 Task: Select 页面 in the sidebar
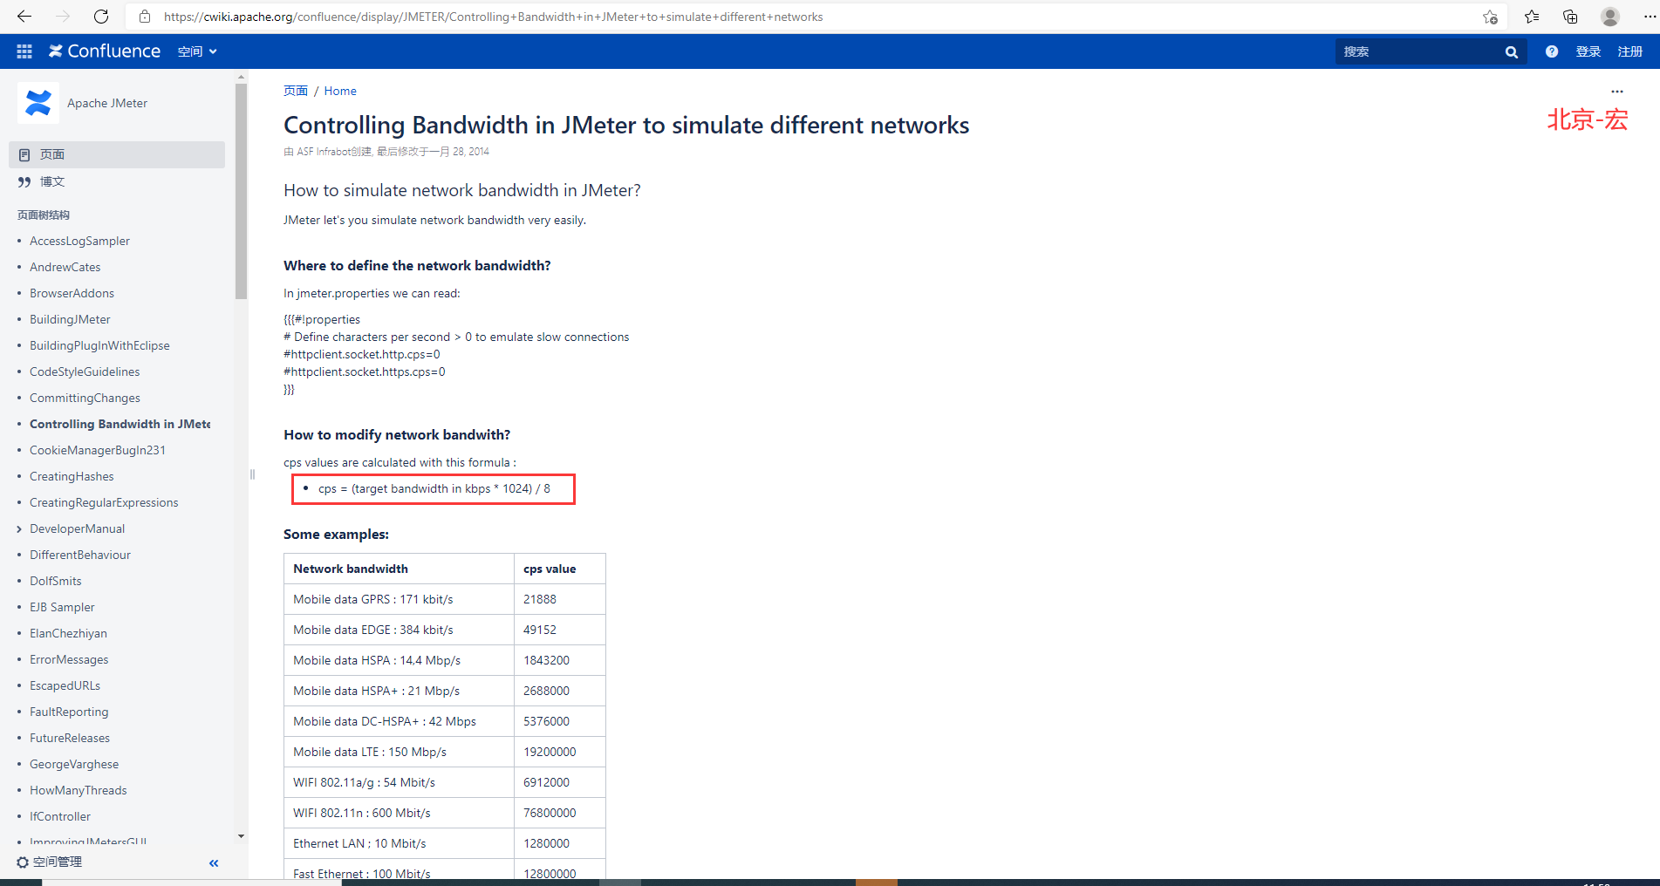pos(117,154)
